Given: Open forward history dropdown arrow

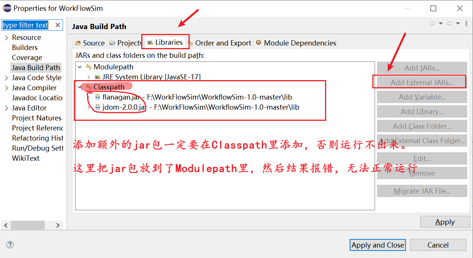Looking at the screenshot, I should tap(458, 23).
